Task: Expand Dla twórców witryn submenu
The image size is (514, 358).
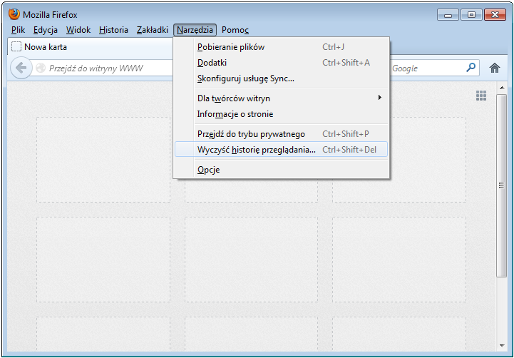Action: tap(282, 98)
